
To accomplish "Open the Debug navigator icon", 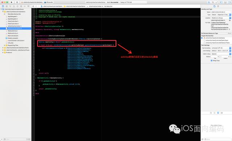I will click(x=21, y=6).
